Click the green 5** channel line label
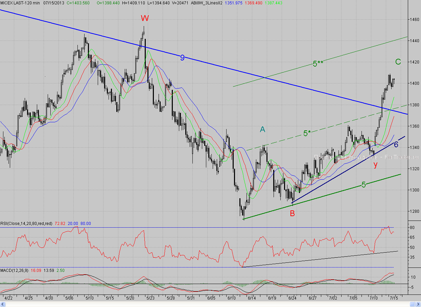Screen dimensions: 421x307 point(317,63)
